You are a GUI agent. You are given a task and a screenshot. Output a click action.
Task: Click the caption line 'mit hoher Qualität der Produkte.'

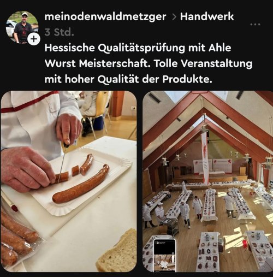tap(128, 79)
